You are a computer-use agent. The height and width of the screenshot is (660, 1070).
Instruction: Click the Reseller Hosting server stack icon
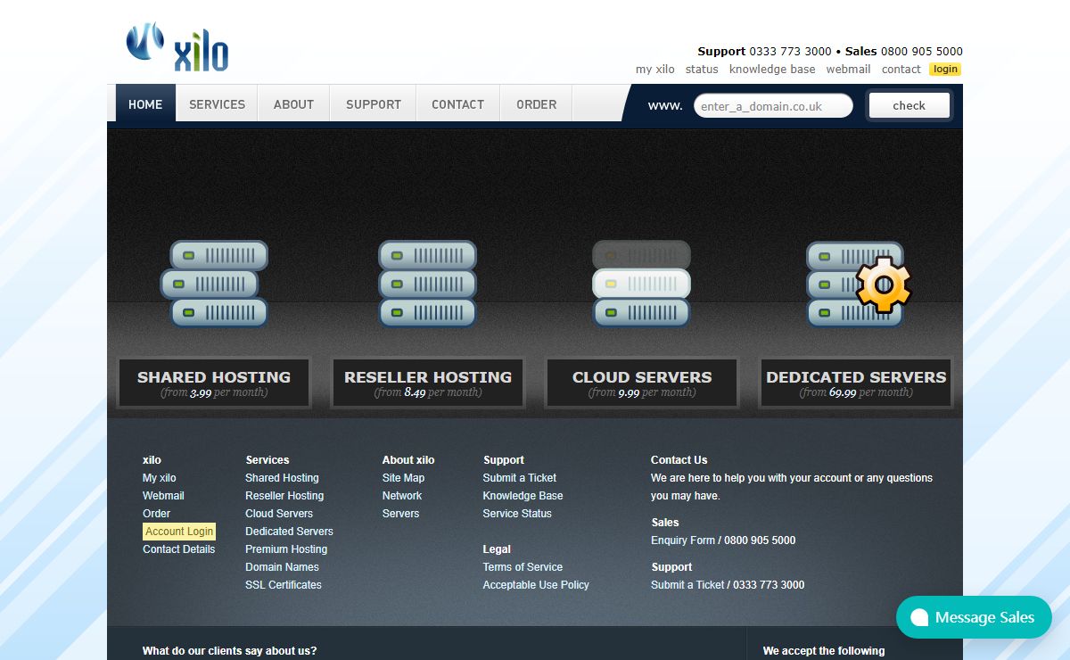[427, 284]
